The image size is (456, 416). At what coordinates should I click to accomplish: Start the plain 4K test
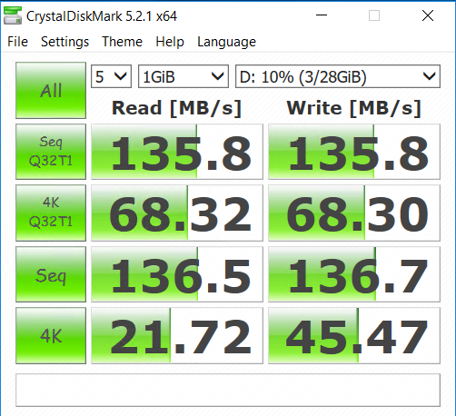(51, 335)
